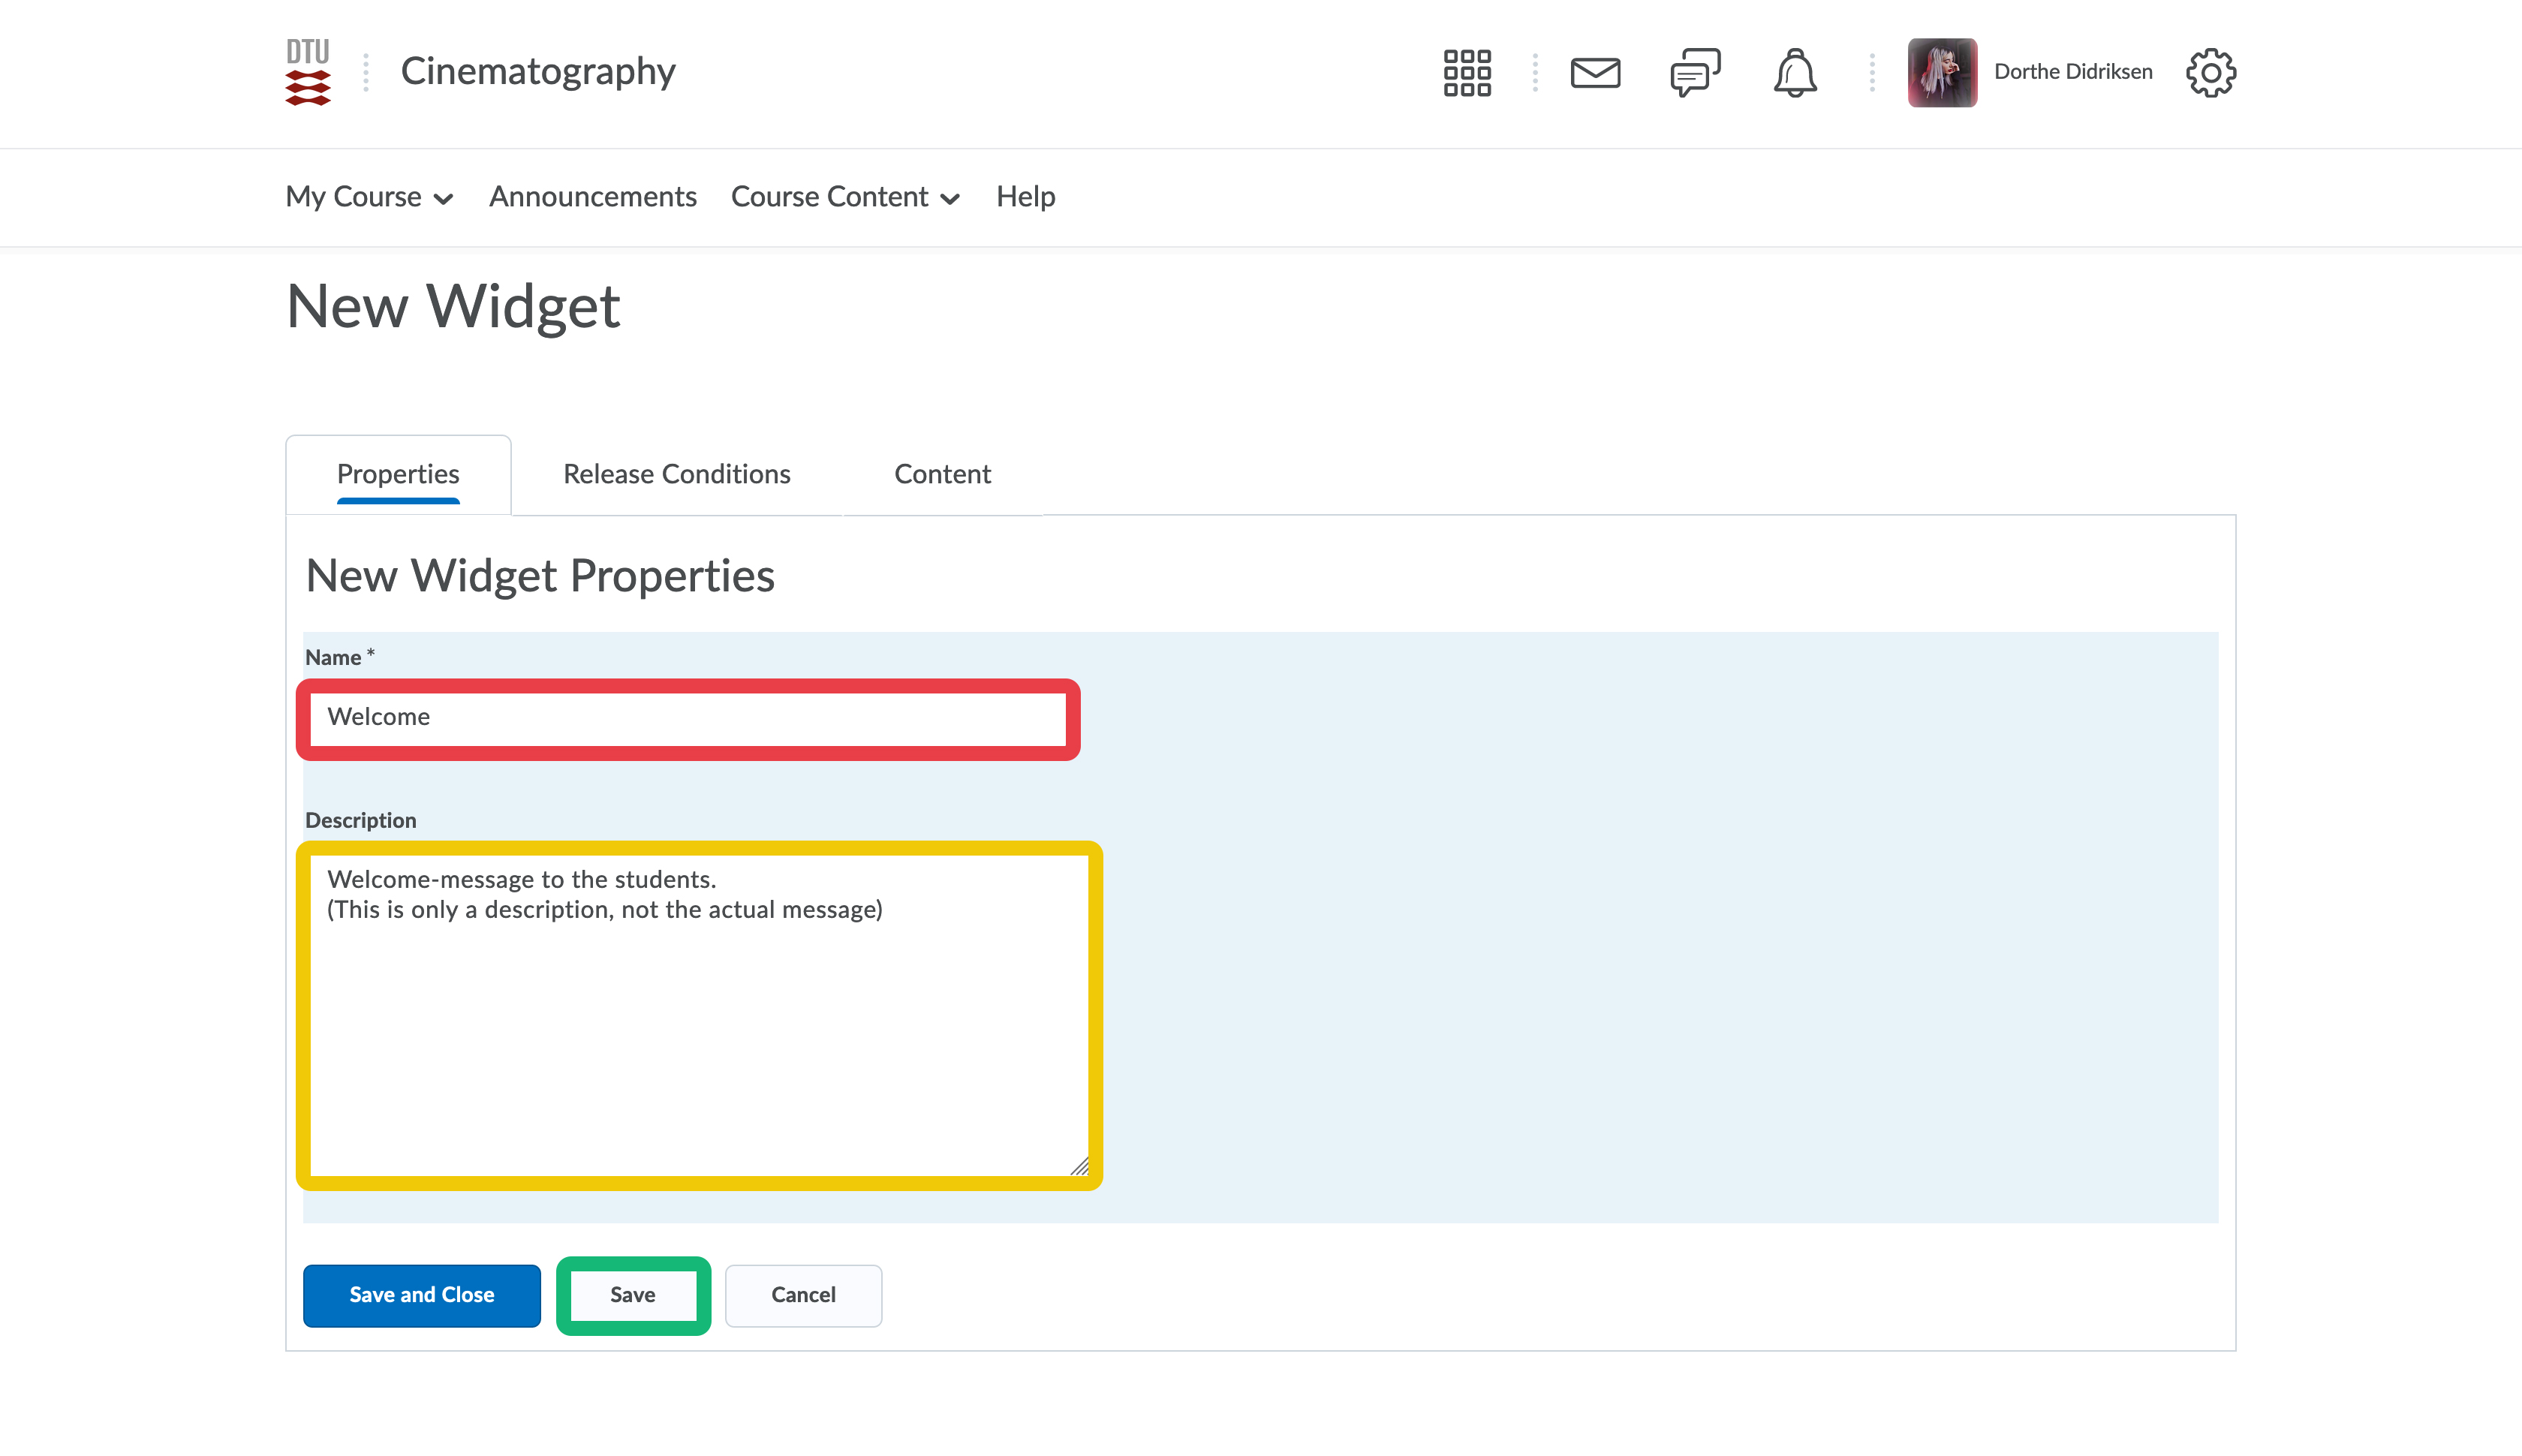Open the Help menu item
Viewport: 2522px width, 1456px height.
[1025, 197]
